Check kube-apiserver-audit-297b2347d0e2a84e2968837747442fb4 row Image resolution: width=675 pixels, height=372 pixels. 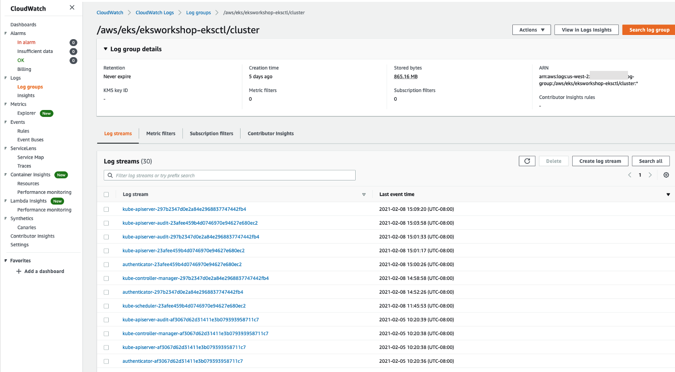point(106,237)
